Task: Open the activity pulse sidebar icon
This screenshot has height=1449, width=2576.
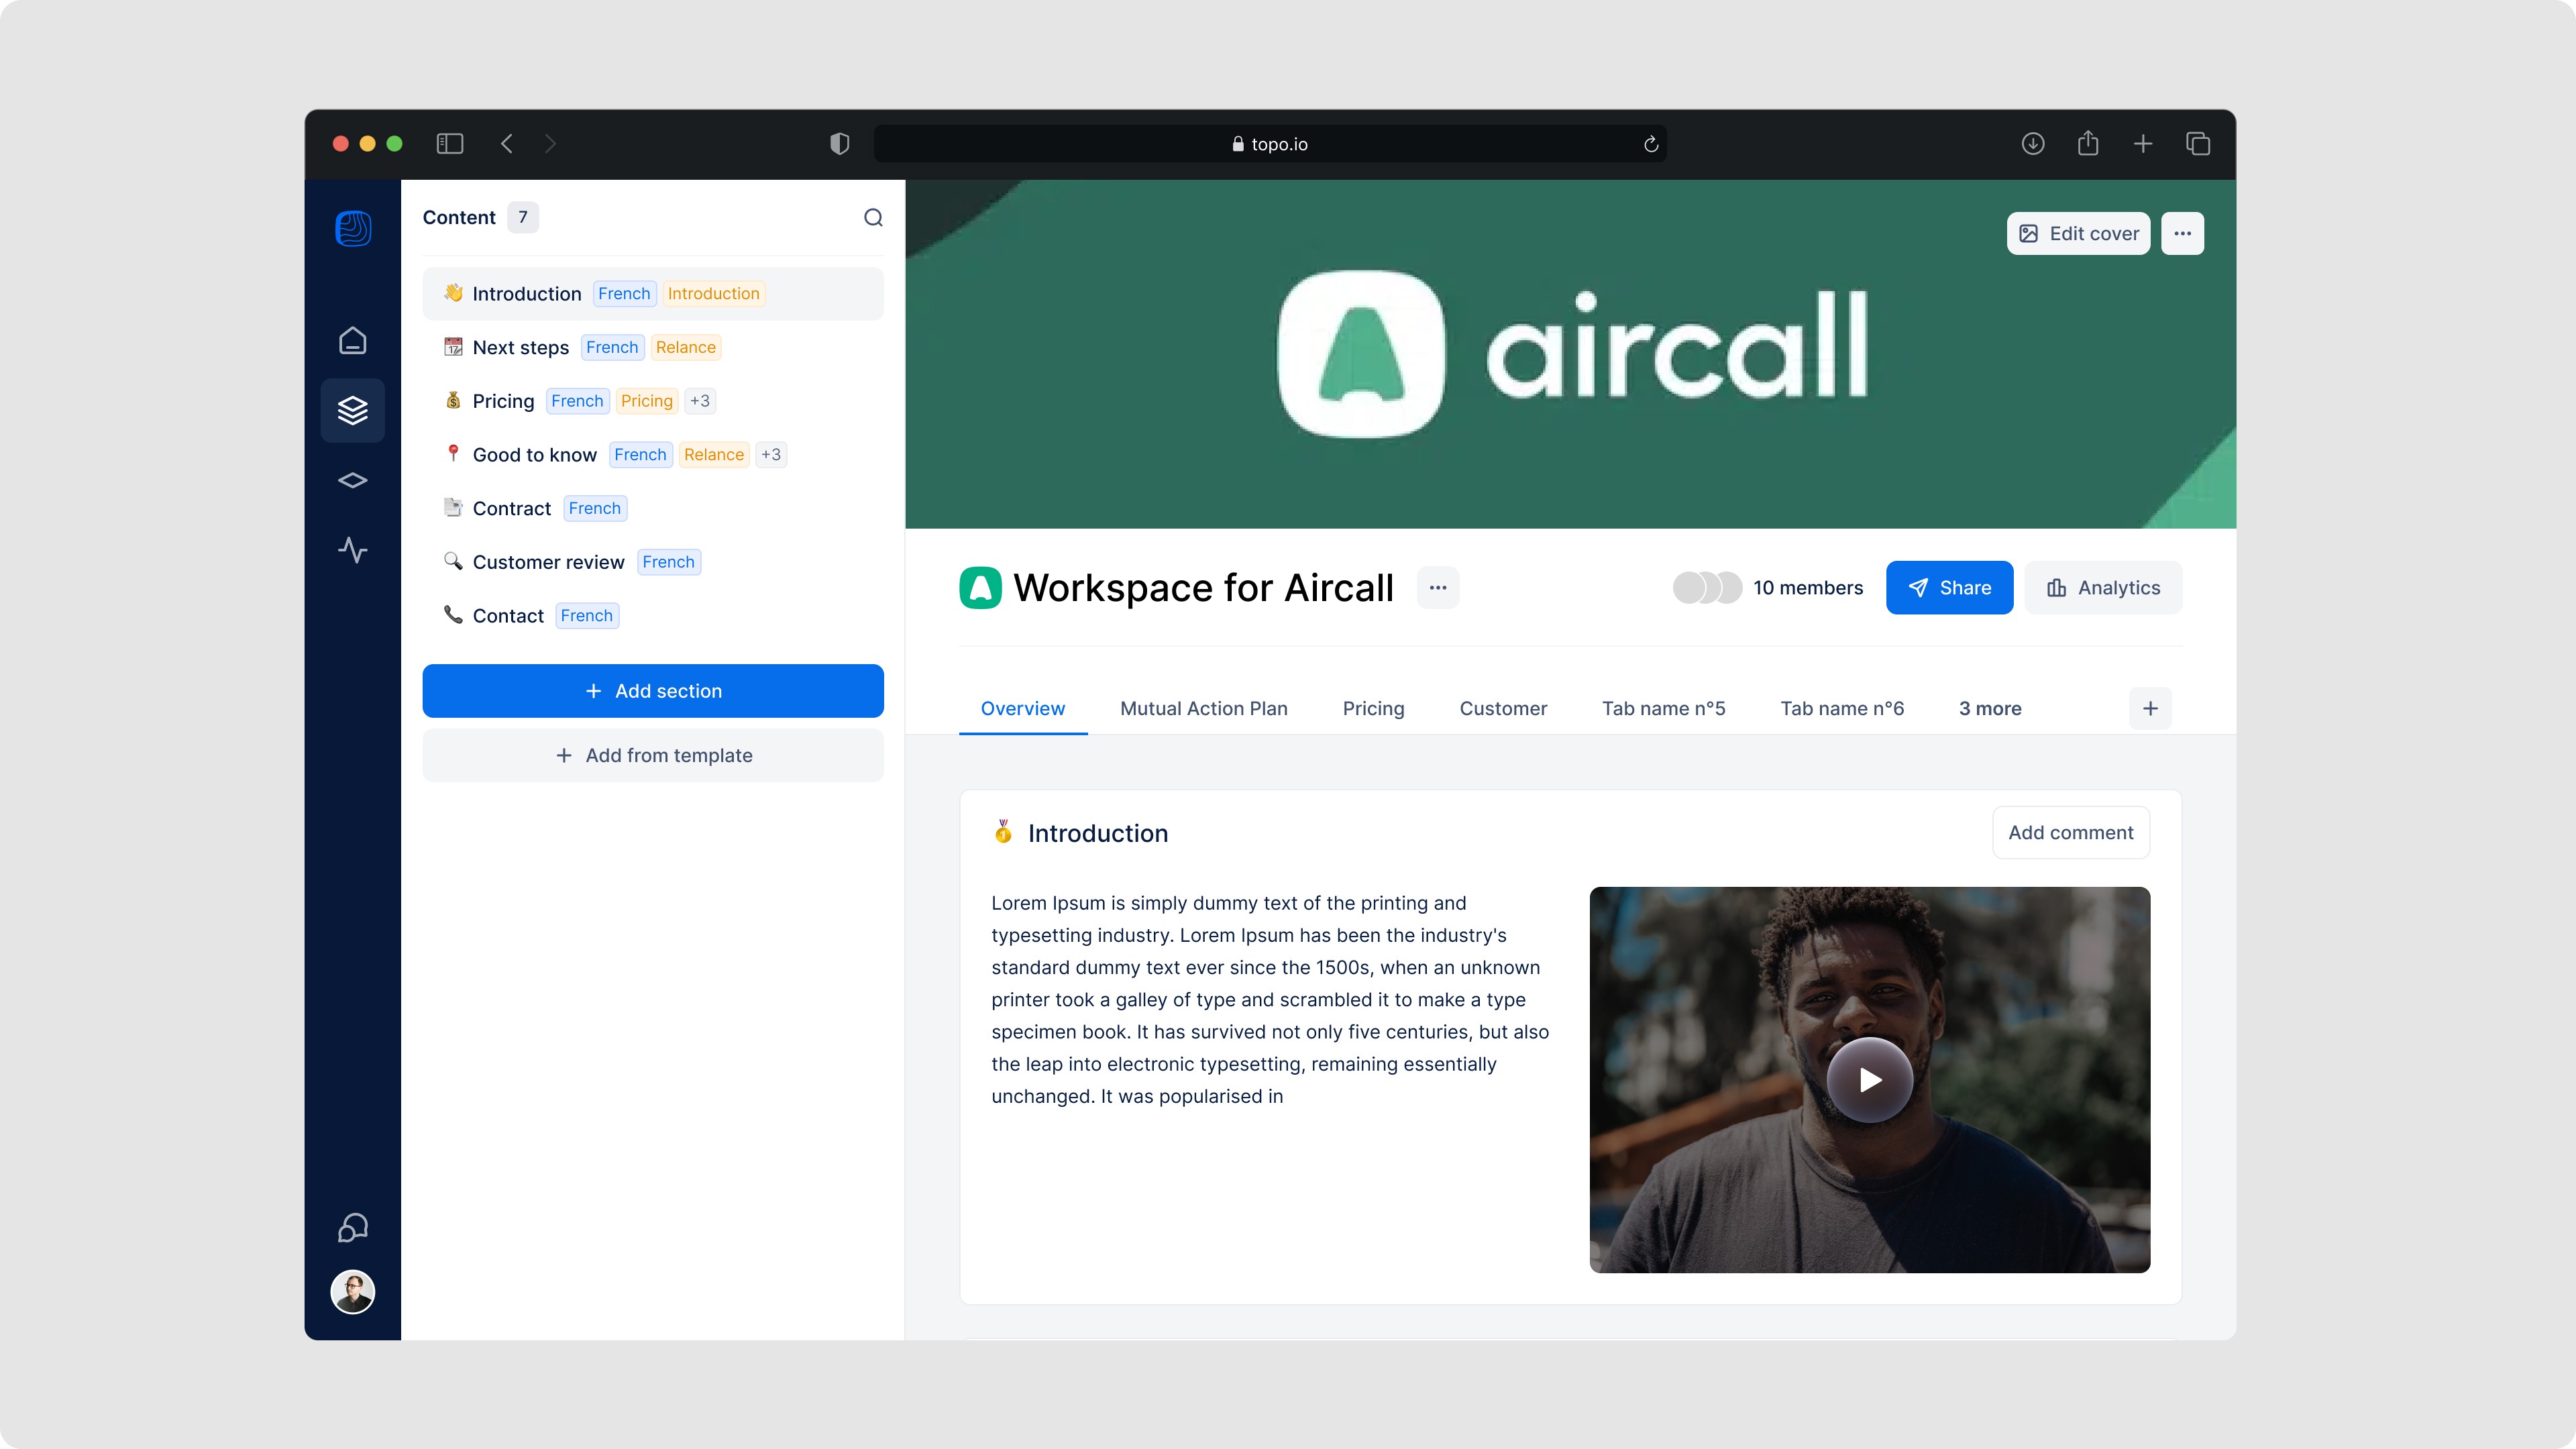Action: tap(353, 550)
